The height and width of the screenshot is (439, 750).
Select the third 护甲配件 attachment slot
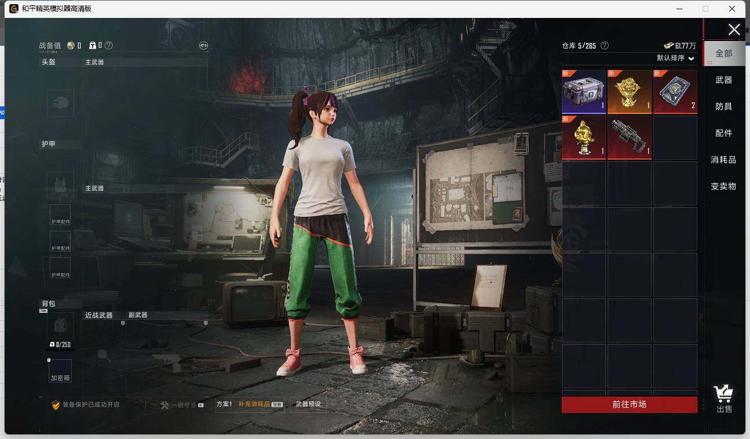60,268
